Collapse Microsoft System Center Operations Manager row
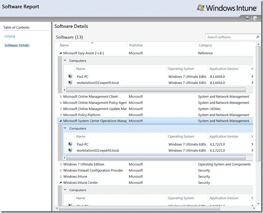The width and height of the screenshot is (263, 213). [x=61, y=121]
